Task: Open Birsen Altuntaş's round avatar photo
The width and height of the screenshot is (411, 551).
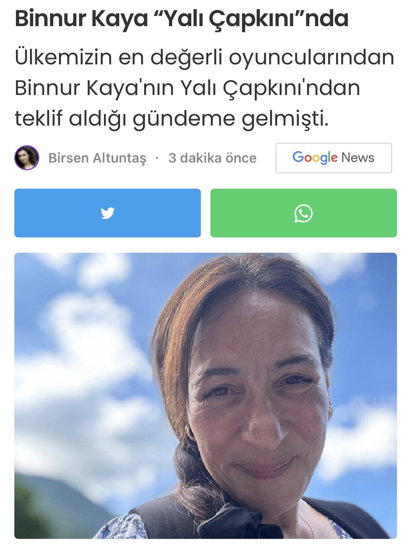Action: [26, 158]
